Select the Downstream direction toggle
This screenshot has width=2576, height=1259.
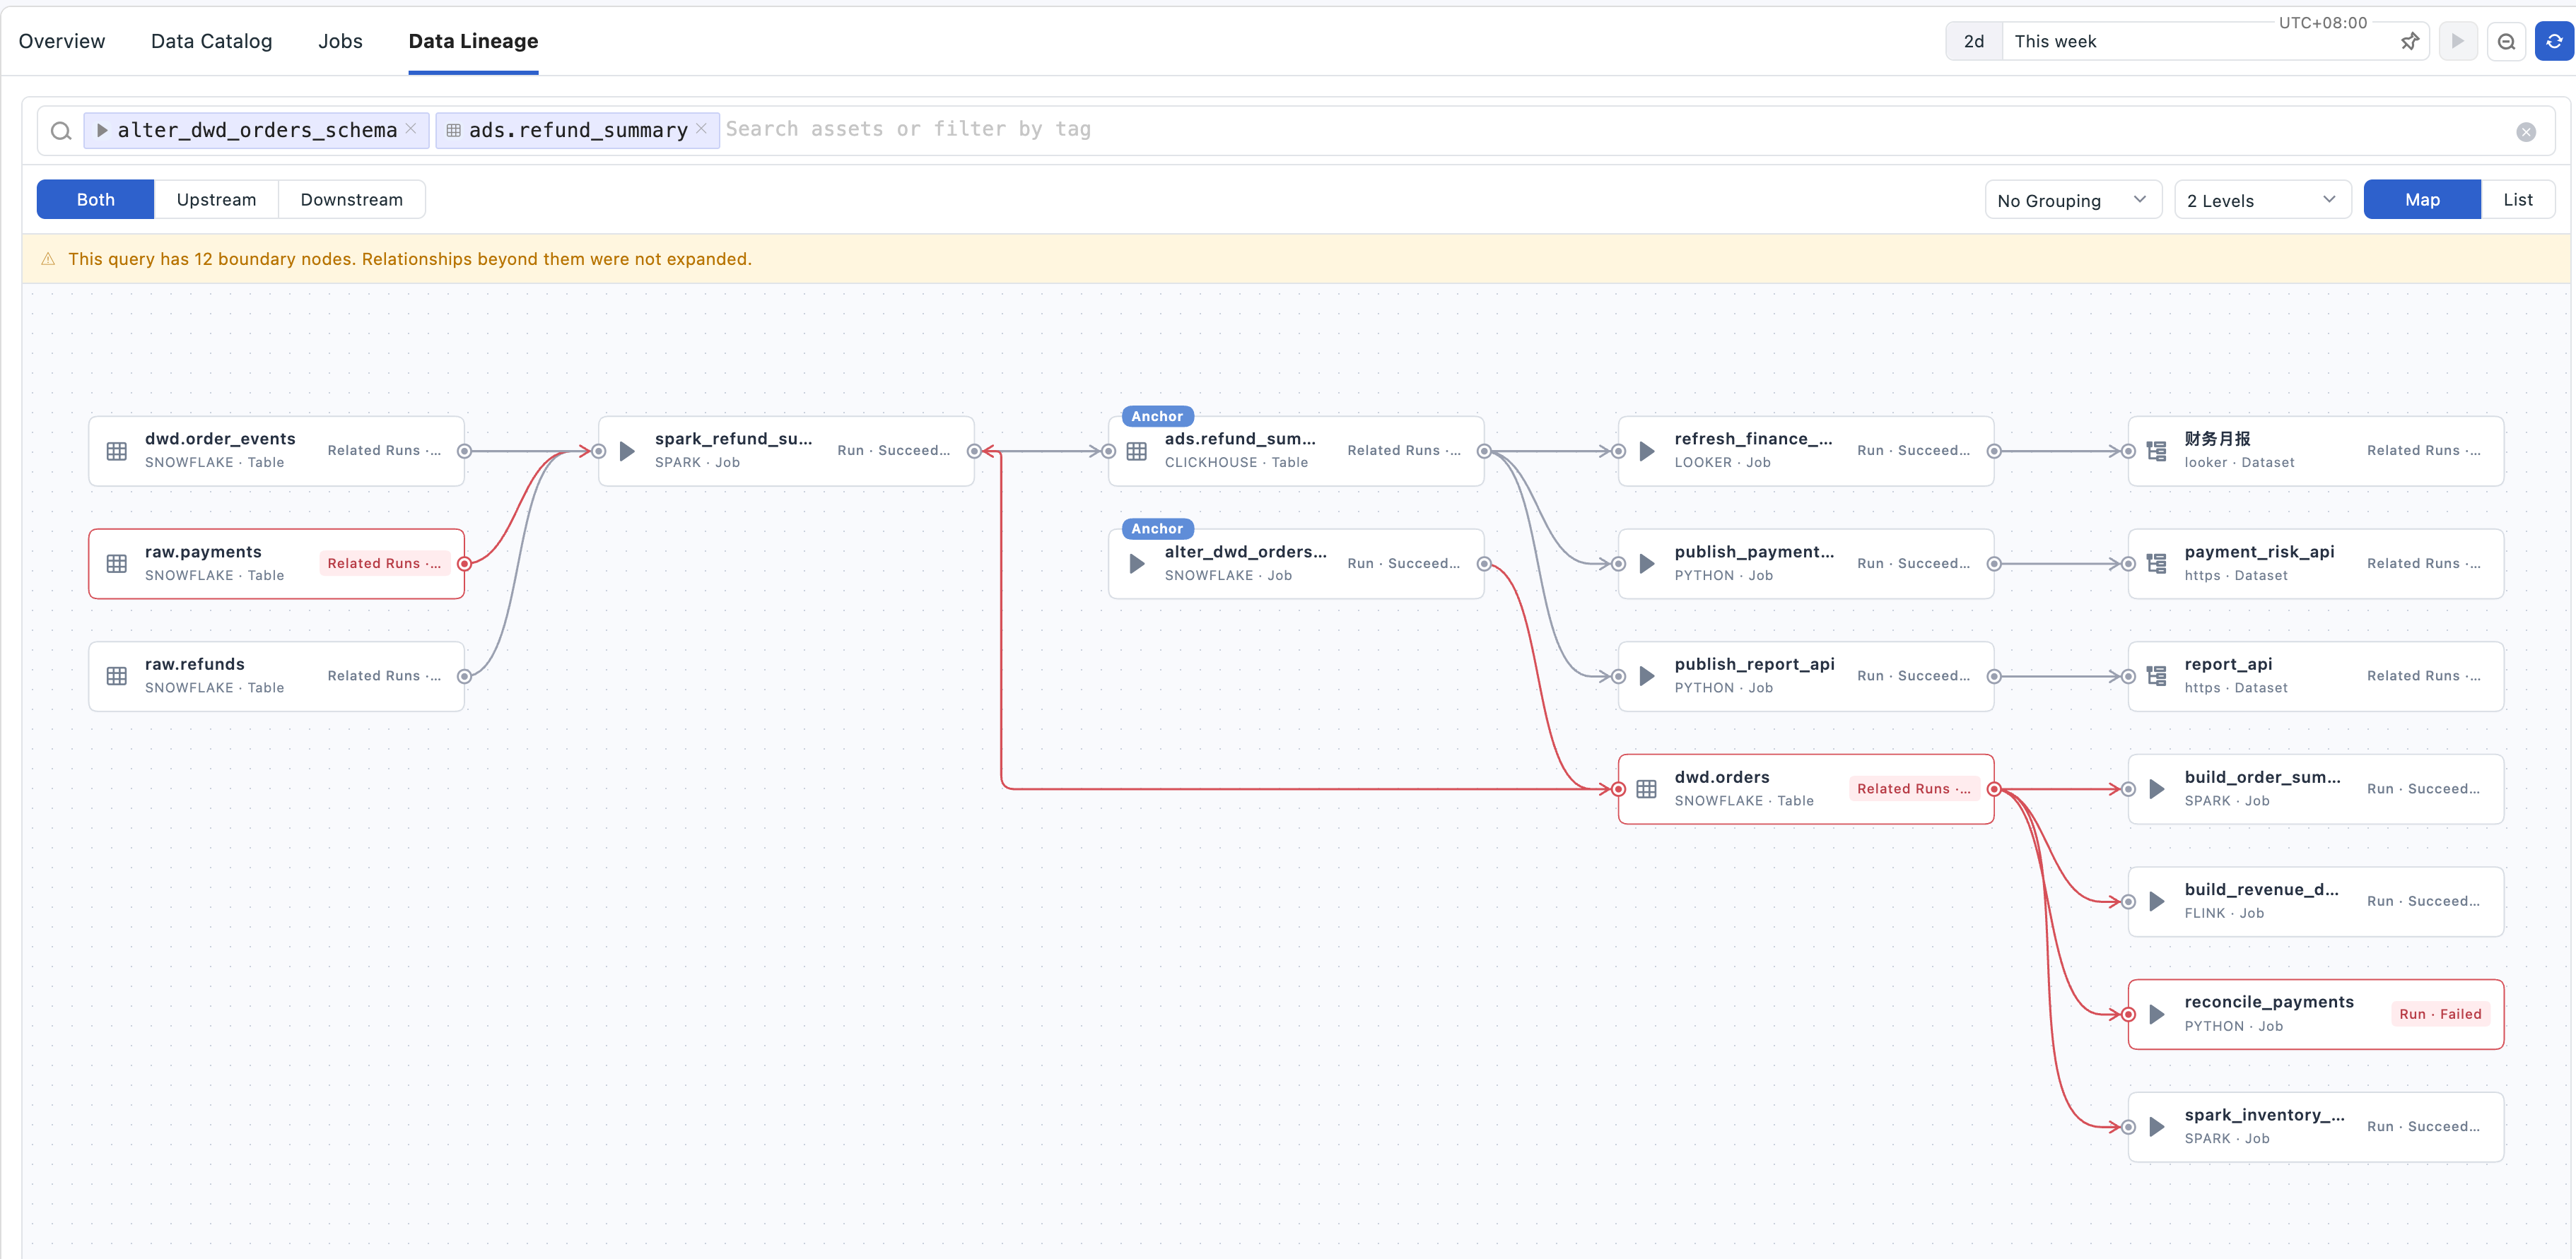(352, 200)
